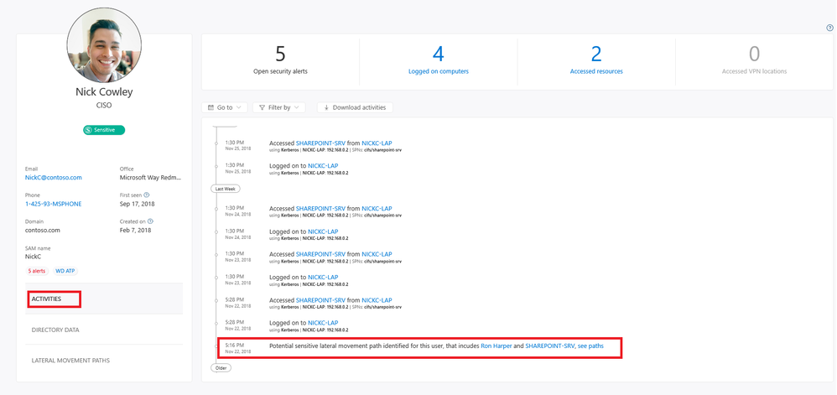Image resolution: width=837 pixels, height=395 pixels.
Task: Click the 1-425-93-MSPHONE phone link
Action: point(54,204)
